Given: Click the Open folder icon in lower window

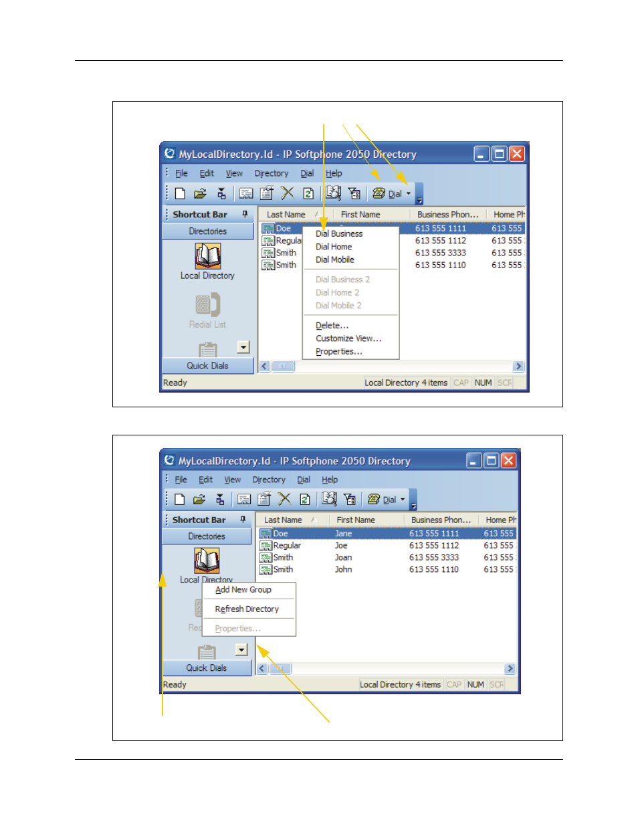Looking at the screenshot, I should click(199, 499).
